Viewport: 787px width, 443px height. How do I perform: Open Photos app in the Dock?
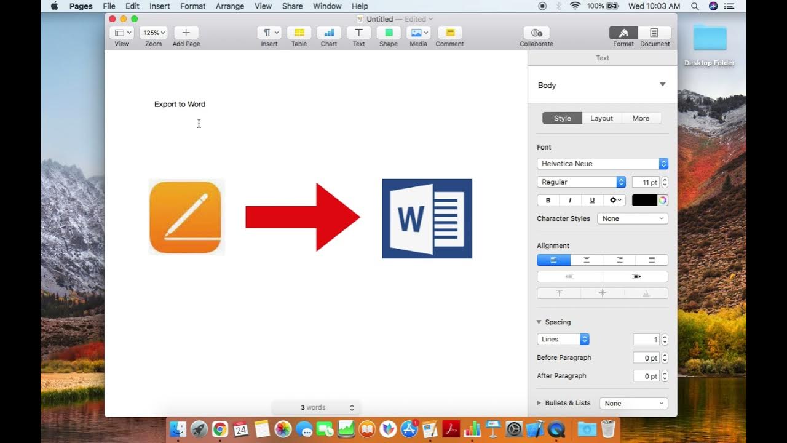[283, 429]
